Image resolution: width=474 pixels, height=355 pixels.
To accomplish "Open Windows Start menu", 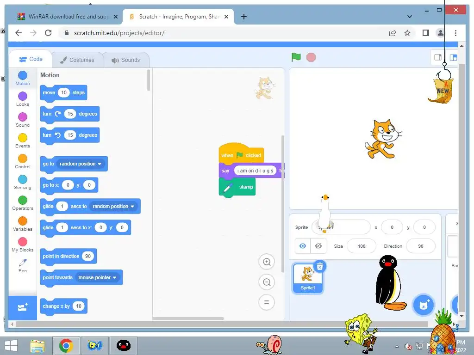I will [11, 346].
